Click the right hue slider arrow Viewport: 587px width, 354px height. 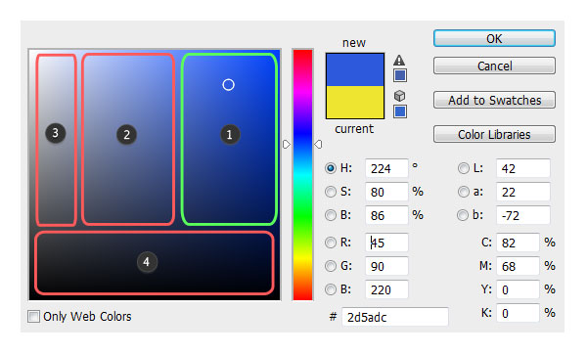point(318,144)
